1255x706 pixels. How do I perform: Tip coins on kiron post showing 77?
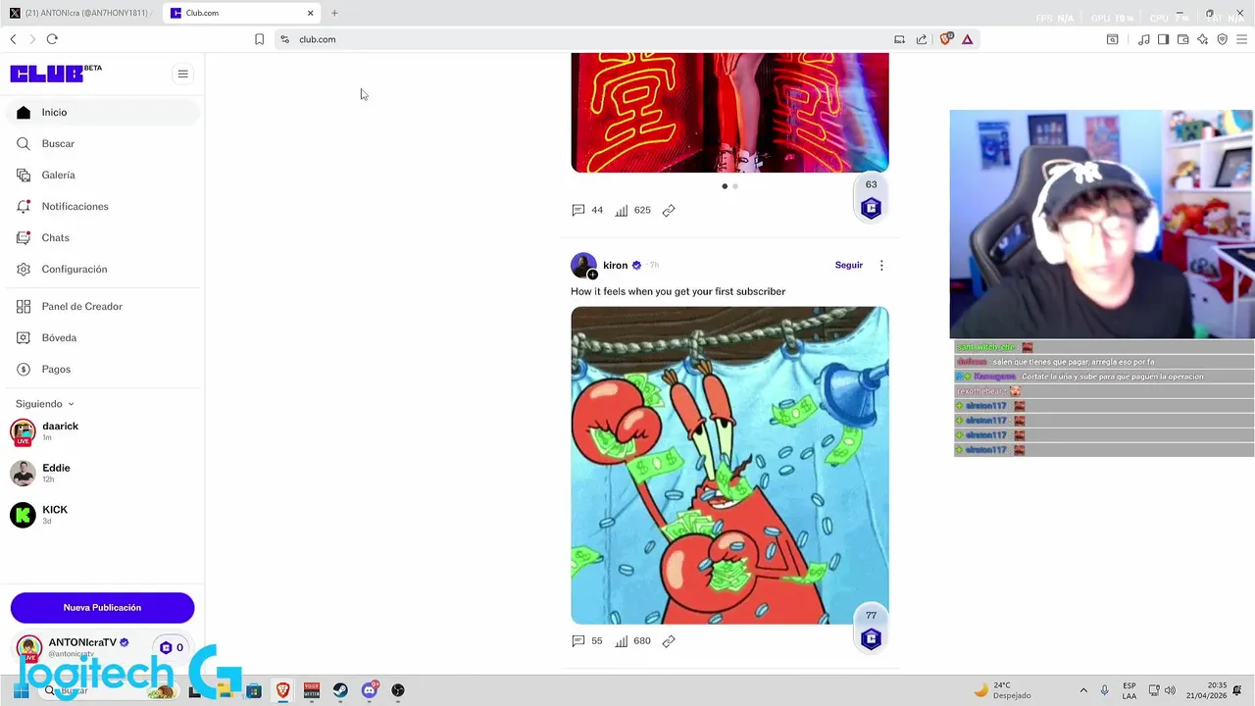click(871, 630)
